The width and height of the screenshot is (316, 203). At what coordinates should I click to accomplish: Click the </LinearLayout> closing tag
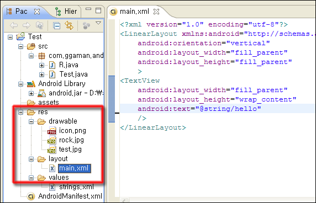pos(153,127)
